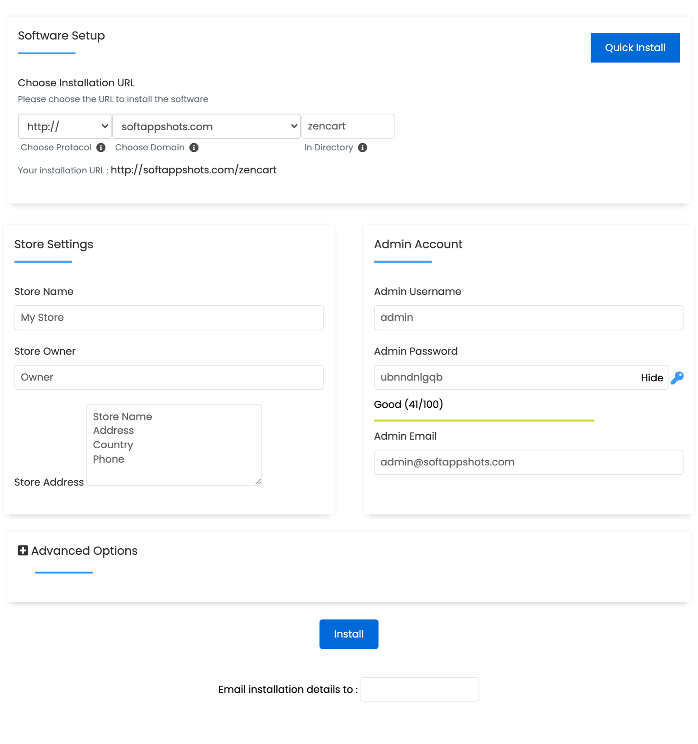This screenshot has height=744, width=698.
Task: Click the installation URL link text
Action: click(x=193, y=170)
